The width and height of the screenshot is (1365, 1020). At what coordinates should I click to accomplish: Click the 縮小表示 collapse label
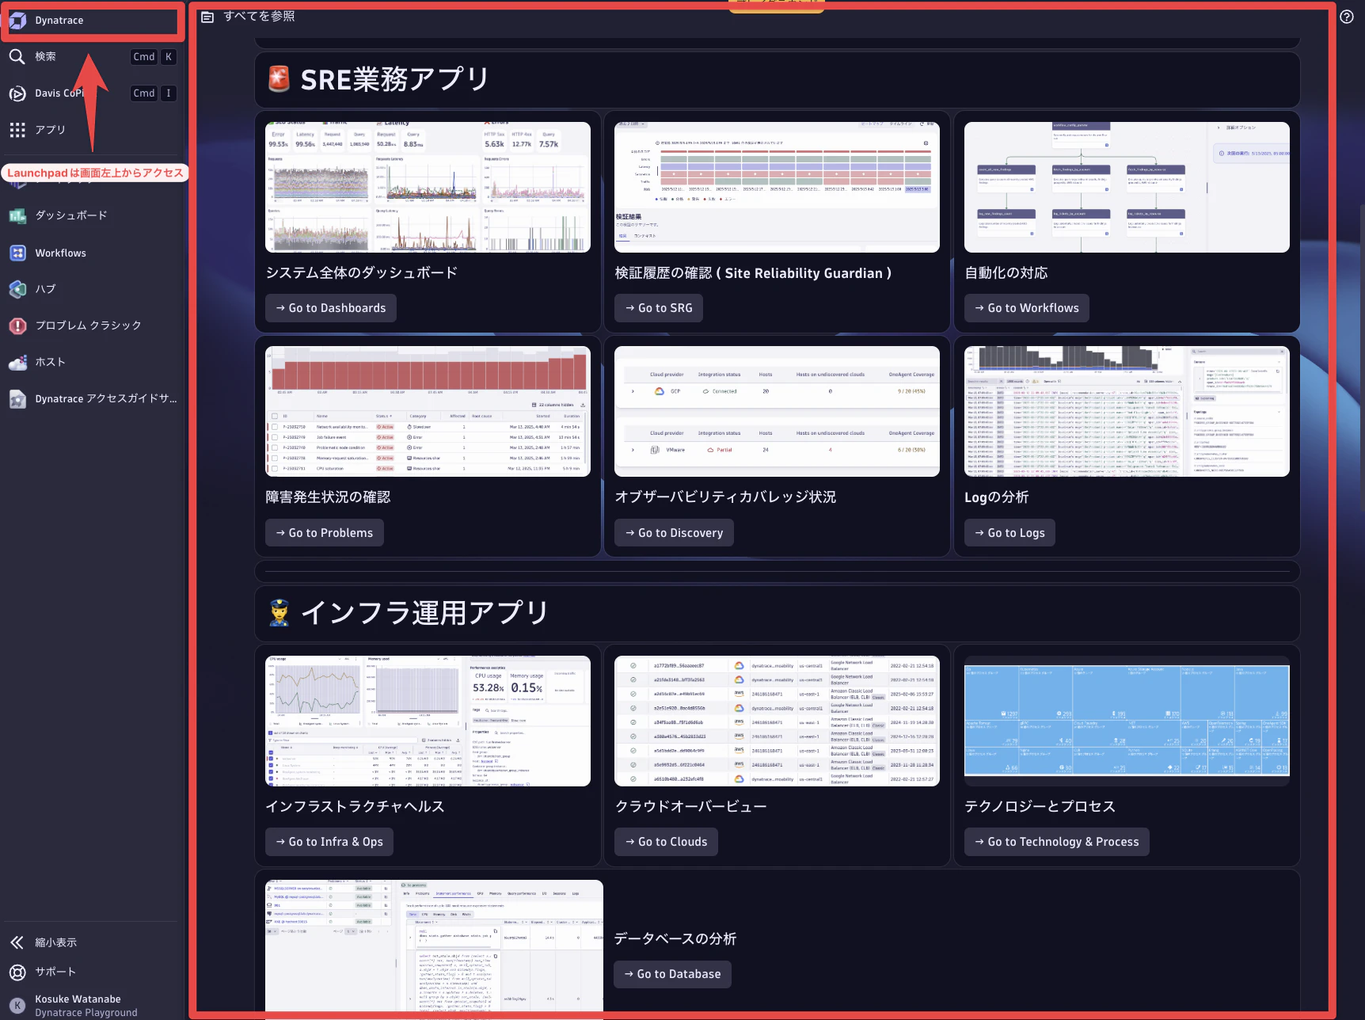[55, 942]
